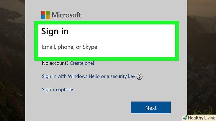
Task: Click the green square of Microsoft logo
Action: (47, 13)
